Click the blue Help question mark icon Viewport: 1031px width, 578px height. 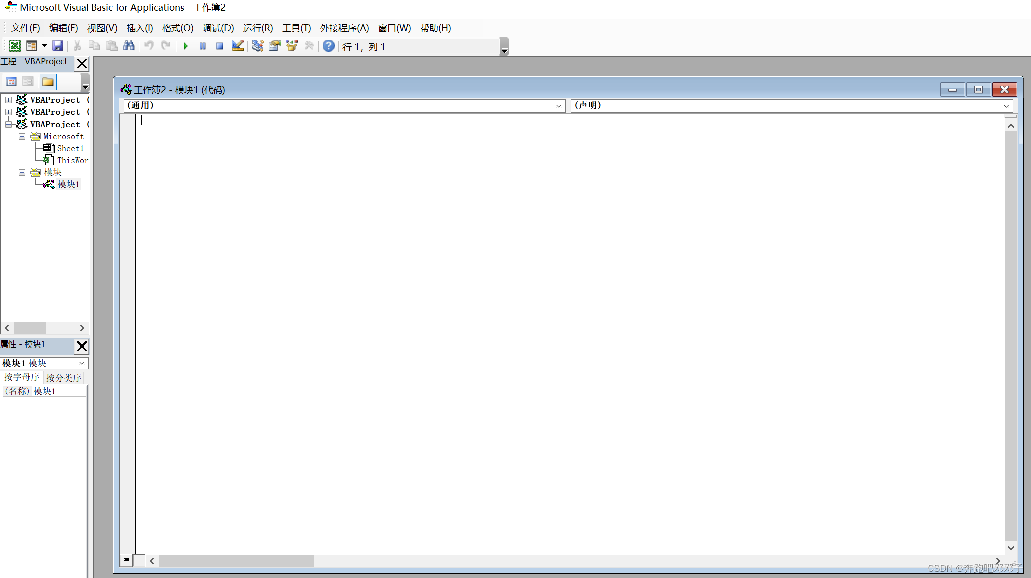(x=329, y=46)
